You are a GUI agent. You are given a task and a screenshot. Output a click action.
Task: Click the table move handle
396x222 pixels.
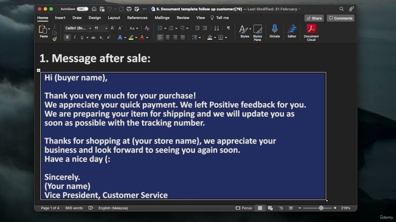pos(38,70)
